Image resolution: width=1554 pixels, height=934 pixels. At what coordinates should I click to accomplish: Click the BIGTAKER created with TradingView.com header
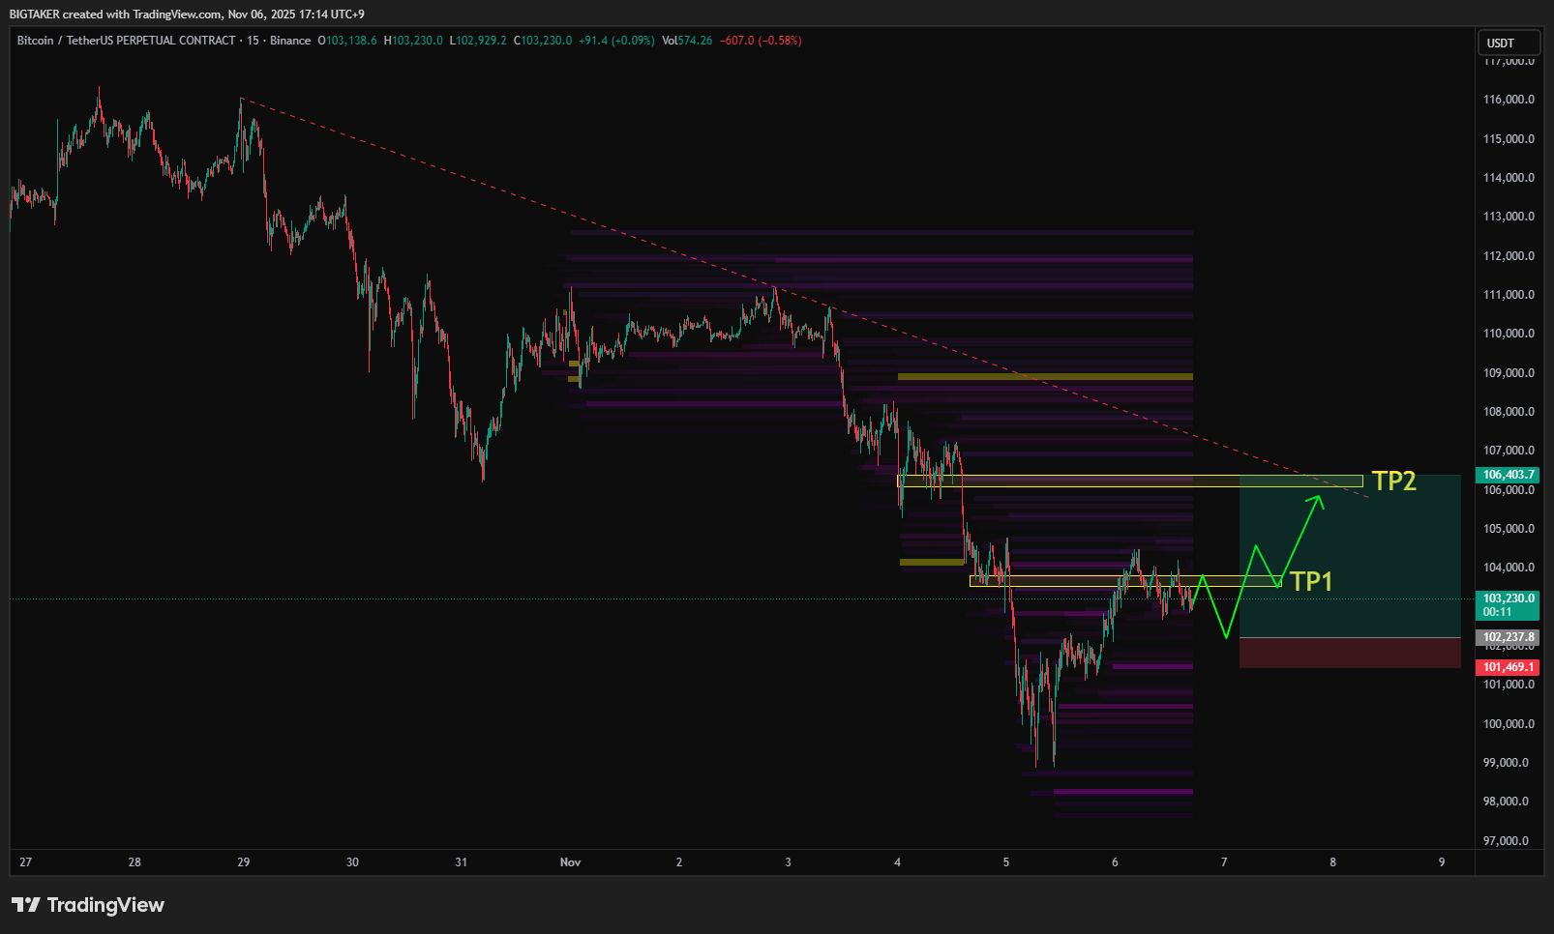click(187, 14)
